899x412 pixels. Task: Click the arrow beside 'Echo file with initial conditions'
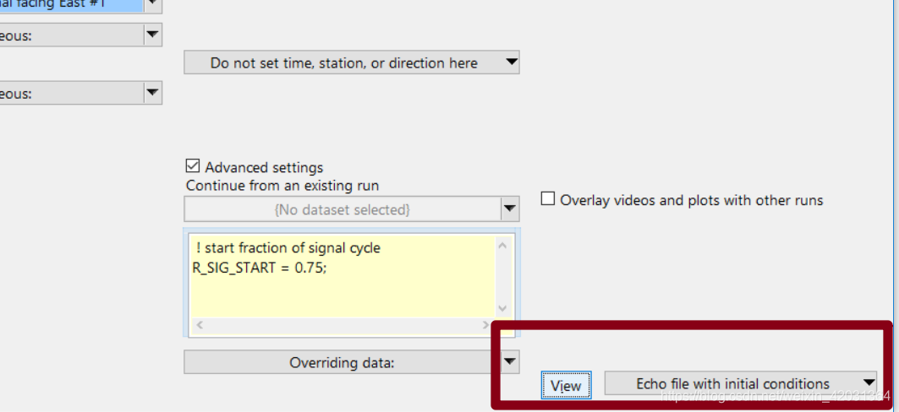coord(869,382)
